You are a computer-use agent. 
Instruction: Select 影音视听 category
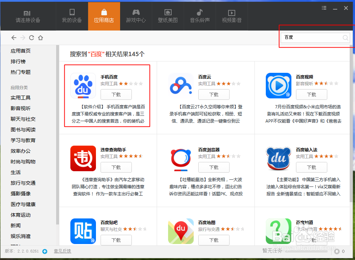[x=21, y=108]
